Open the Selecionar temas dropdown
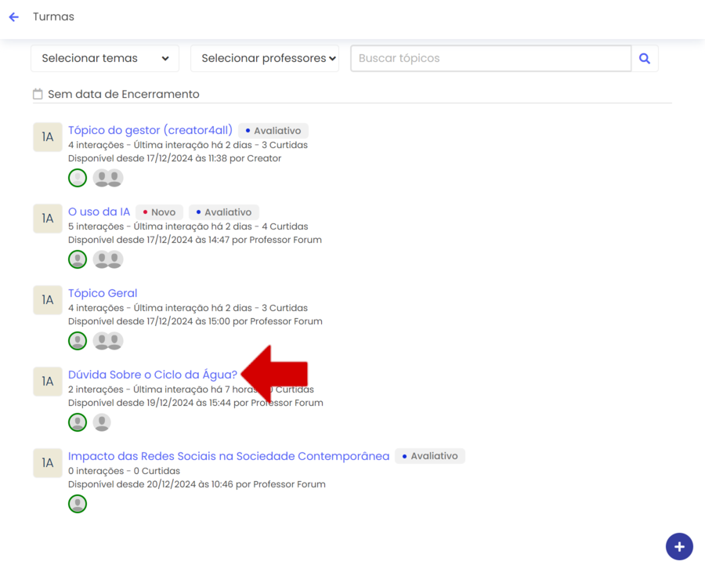Image resolution: width=705 pixels, height=572 pixels. pyautogui.click(x=105, y=59)
